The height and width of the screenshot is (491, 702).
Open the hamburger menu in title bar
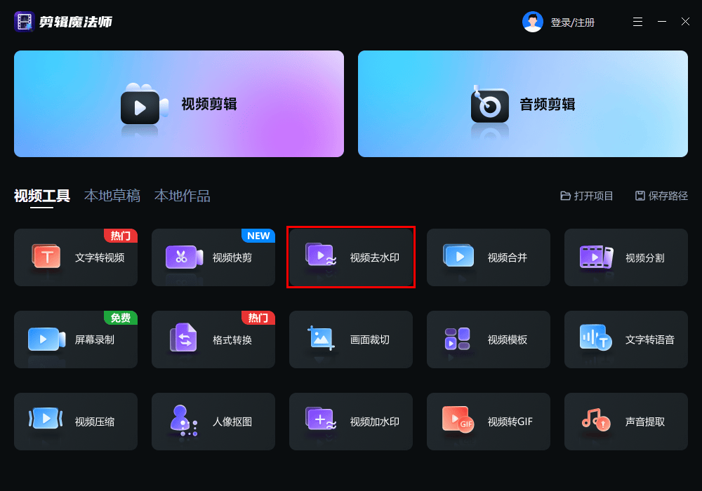[637, 22]
